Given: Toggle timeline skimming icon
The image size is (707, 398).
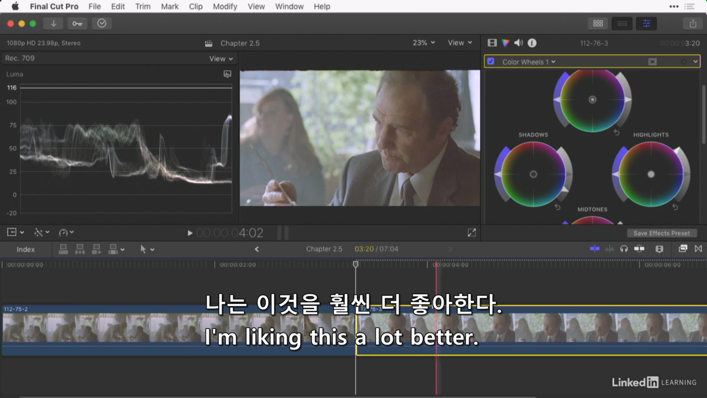Looking at the screenshot, I should click(595, 249).
